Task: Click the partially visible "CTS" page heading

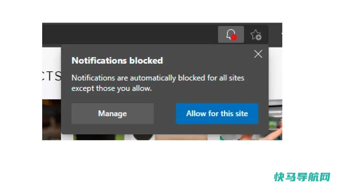Action: [51, 76]
